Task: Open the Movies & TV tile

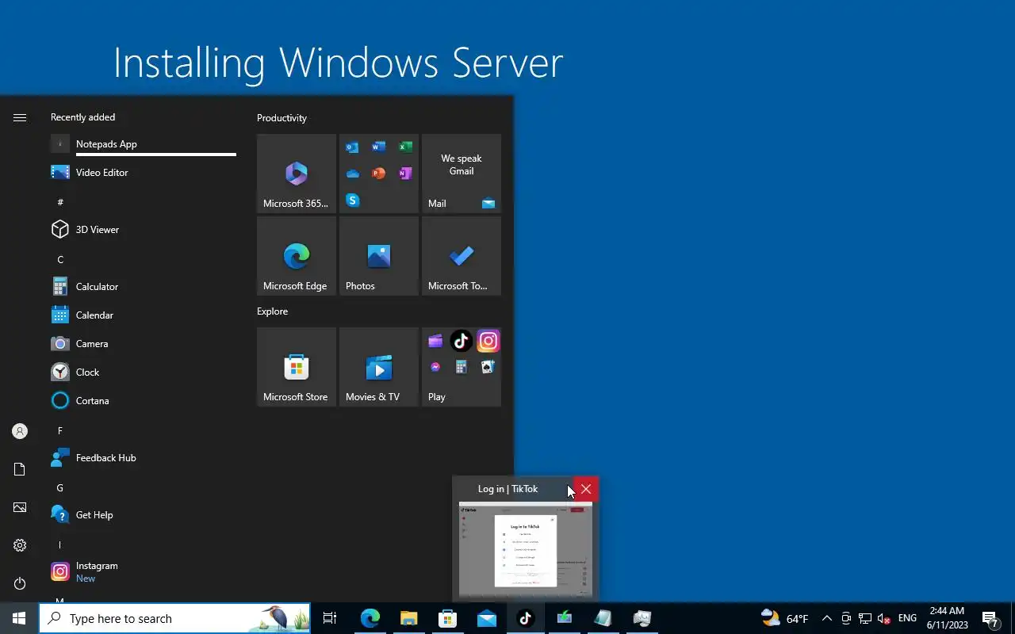Action: [379, 367]
